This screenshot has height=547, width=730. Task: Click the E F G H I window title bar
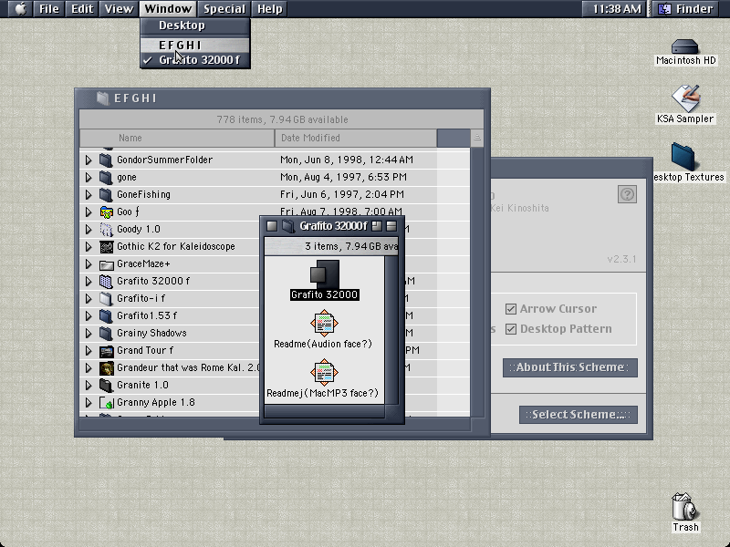(x=283, y=98)
